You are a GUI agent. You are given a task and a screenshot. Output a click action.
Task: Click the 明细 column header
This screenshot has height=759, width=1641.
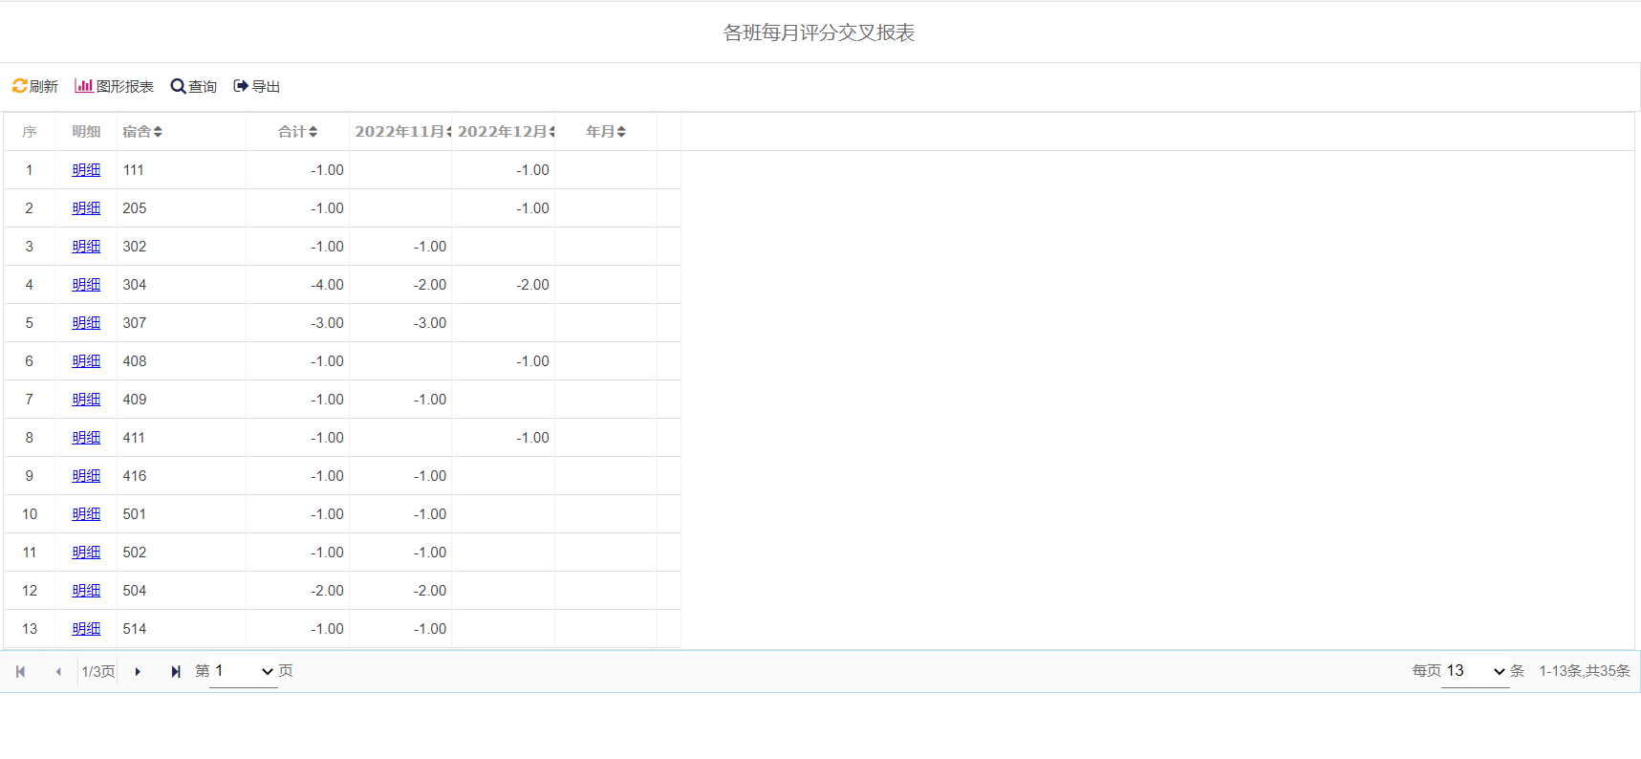(x=86, y=132)
